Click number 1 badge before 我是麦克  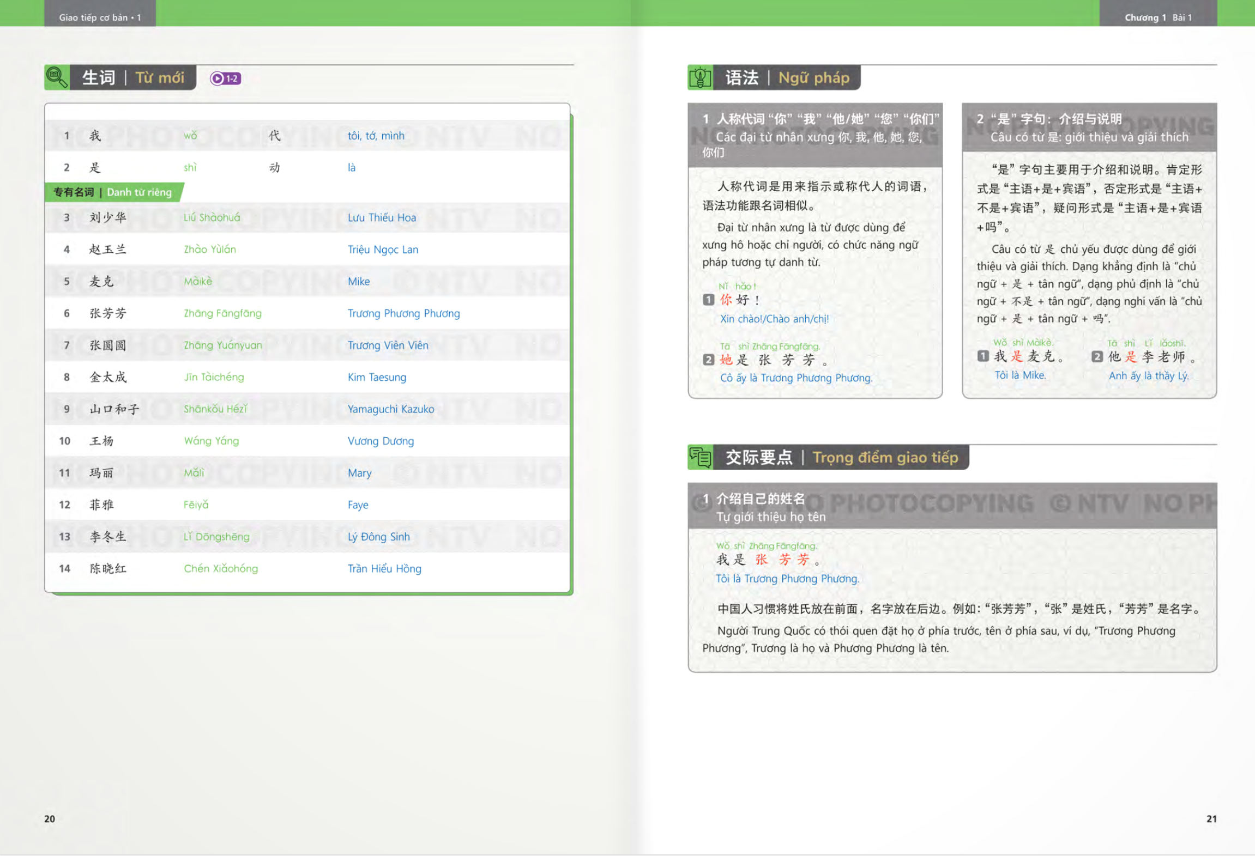coord(982,356)
